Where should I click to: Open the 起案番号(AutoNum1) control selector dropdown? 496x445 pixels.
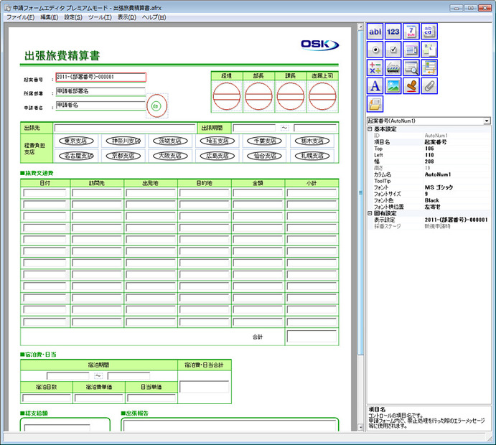click(x=487, y=121)
